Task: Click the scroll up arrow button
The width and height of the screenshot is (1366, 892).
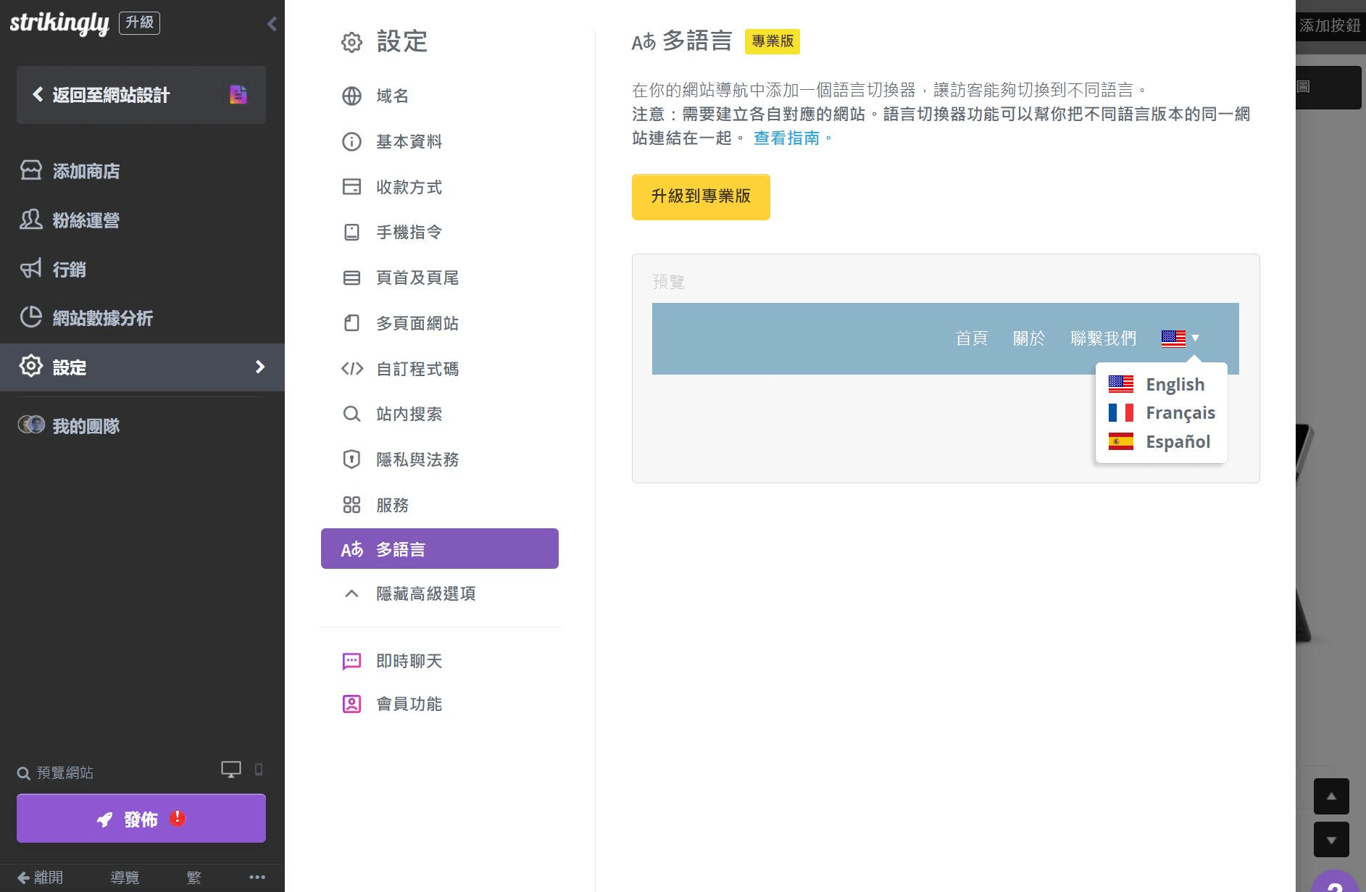Action: tap(1330, 796)
